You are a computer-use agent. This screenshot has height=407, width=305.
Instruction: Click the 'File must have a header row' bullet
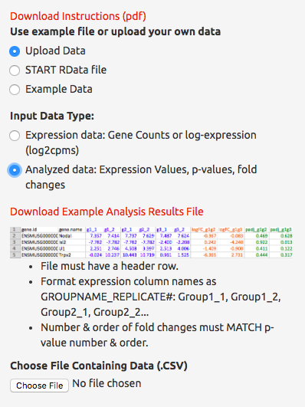tap(110, 266)
